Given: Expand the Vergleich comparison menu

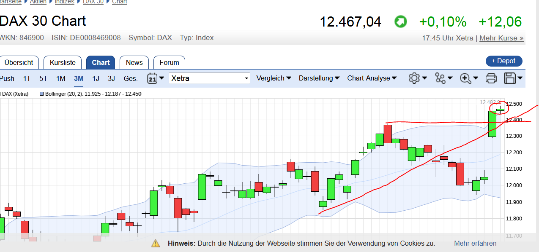Looking at the screenshot, I should tap(274, 78).
